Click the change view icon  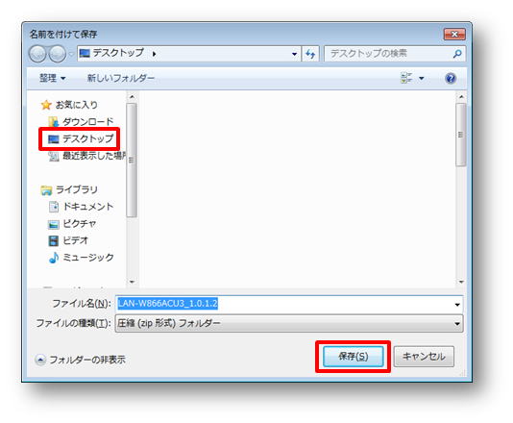pos(406,78)
